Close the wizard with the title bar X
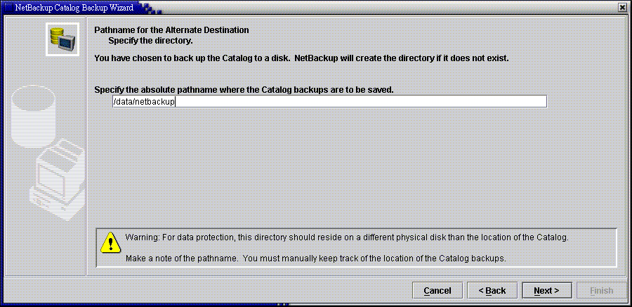632x307 pixels. tap(625, 6)
